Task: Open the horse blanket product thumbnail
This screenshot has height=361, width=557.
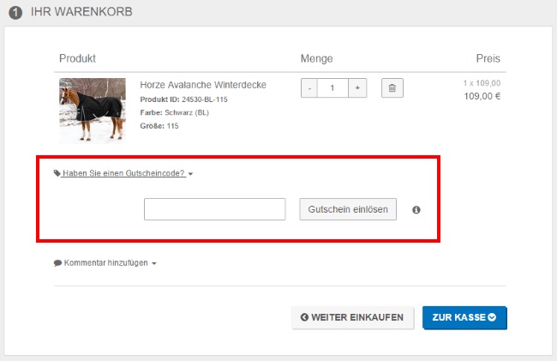Action: click(x=93, y=111)
